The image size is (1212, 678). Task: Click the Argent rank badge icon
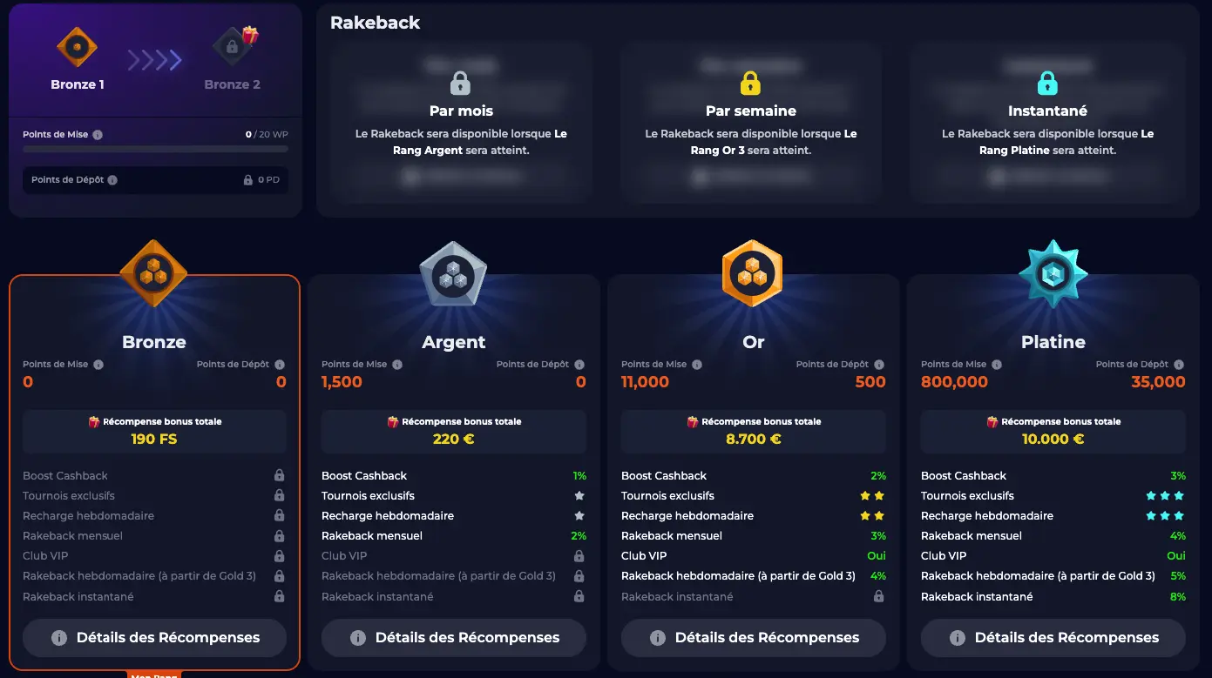pos(453,273)
